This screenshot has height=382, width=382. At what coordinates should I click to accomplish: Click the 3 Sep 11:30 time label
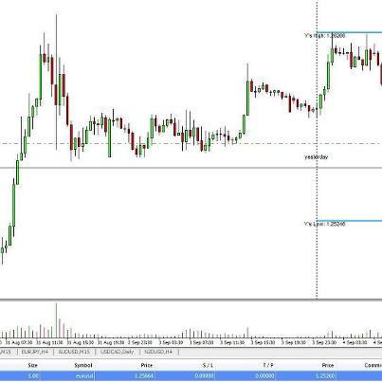232,342
